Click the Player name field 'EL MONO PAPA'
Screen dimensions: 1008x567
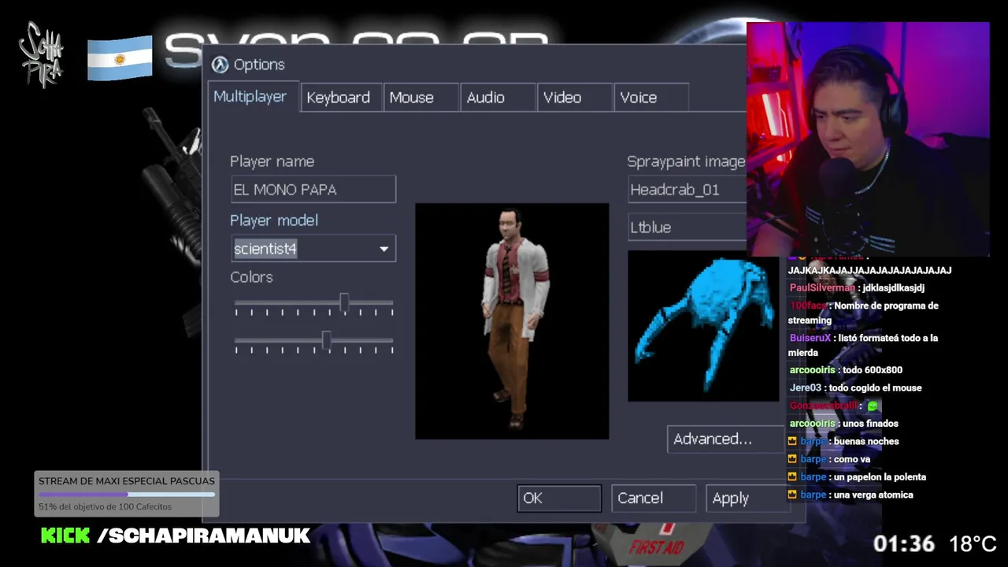click(313, 190)
